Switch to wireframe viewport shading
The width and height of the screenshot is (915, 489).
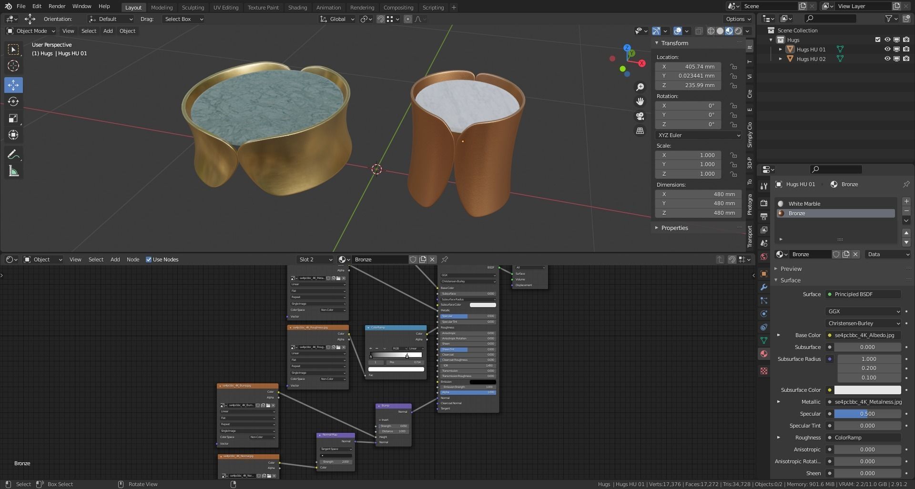tap(711, 31)
